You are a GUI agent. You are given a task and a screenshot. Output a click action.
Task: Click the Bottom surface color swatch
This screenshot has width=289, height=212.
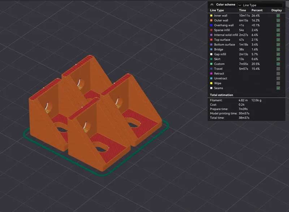point(211,45)
